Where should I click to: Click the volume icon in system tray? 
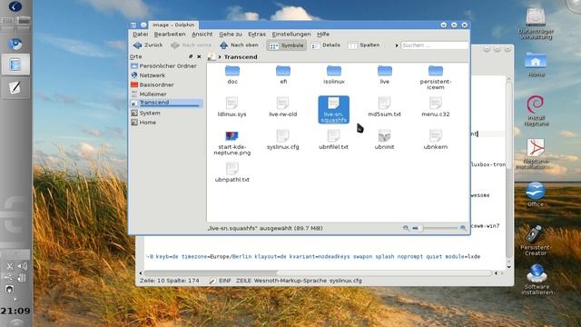(x=22, y=266)
